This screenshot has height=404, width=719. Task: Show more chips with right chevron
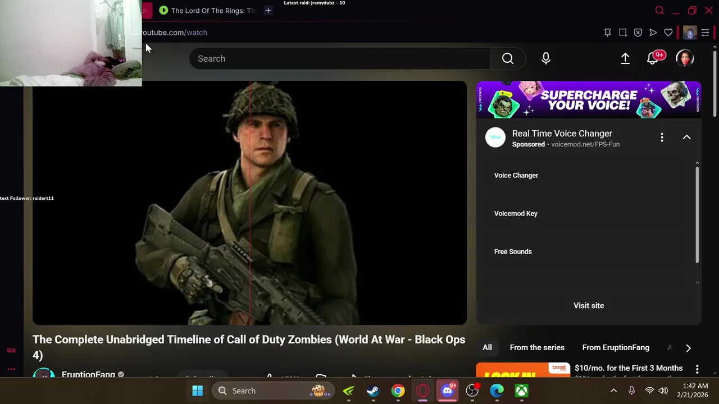[x=688, y=348]
